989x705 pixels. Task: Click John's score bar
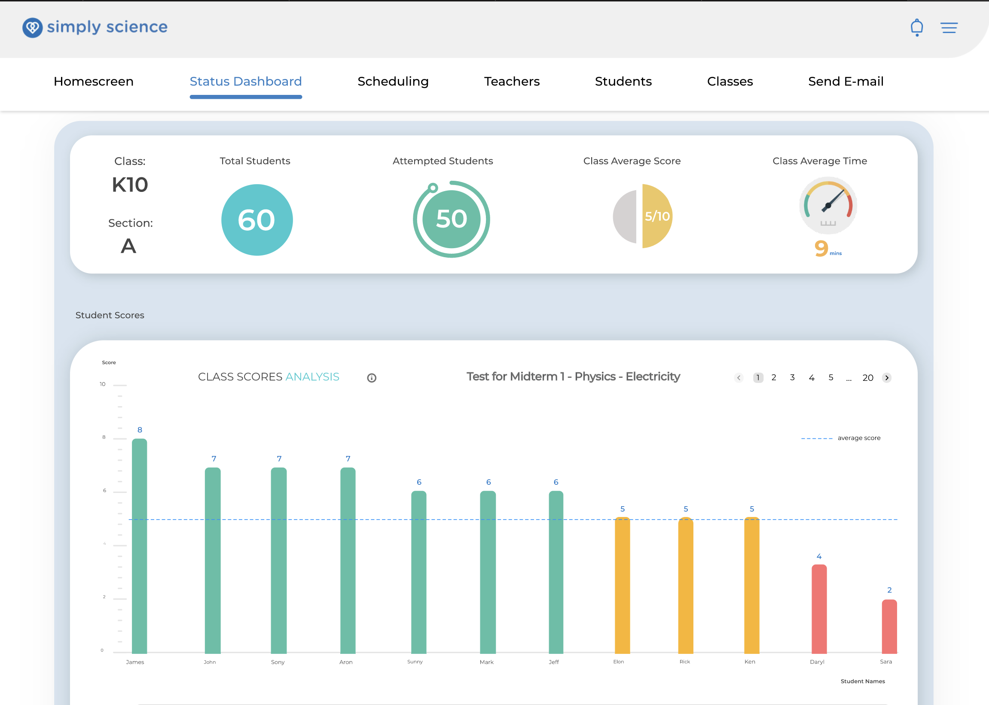(213, 560)
